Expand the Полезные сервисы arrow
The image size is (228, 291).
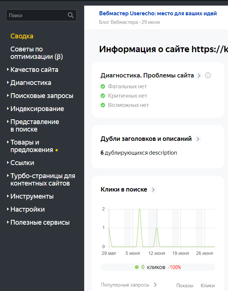click(8, 222)
